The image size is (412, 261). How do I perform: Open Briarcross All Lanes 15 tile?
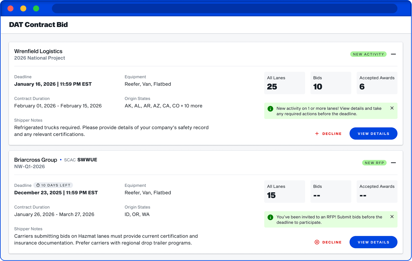pos(285,192)
